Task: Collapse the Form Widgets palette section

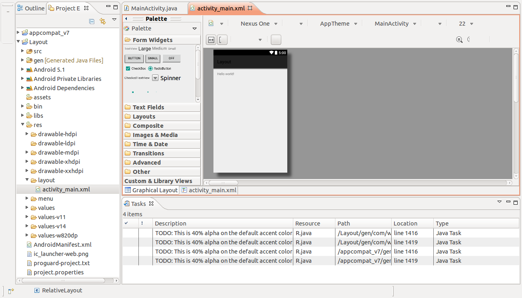Action: click(162, 40)
